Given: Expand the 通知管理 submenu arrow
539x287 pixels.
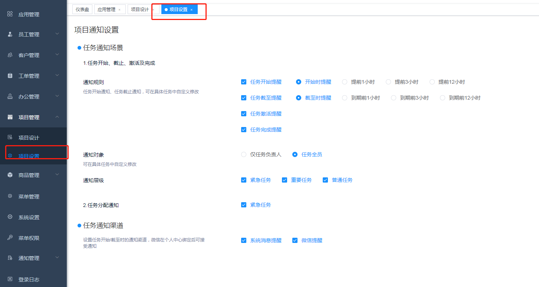Looking at the screenshot, I should [x=57, y=258].
